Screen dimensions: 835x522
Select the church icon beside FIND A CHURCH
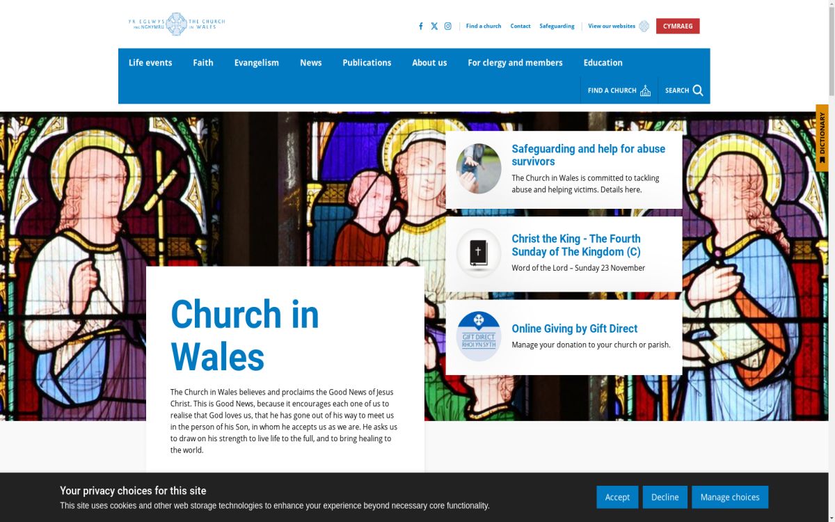coord(645,89)
